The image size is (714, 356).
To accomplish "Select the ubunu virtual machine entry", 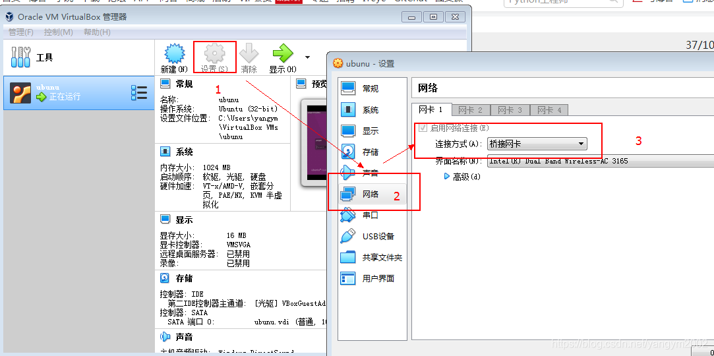I will pos(78,93).
